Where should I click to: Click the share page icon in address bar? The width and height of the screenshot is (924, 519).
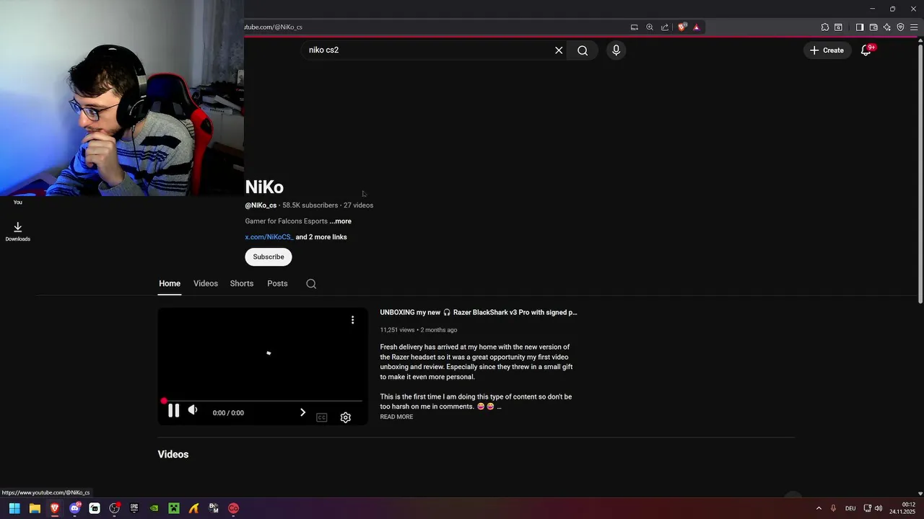pos(665,27)
